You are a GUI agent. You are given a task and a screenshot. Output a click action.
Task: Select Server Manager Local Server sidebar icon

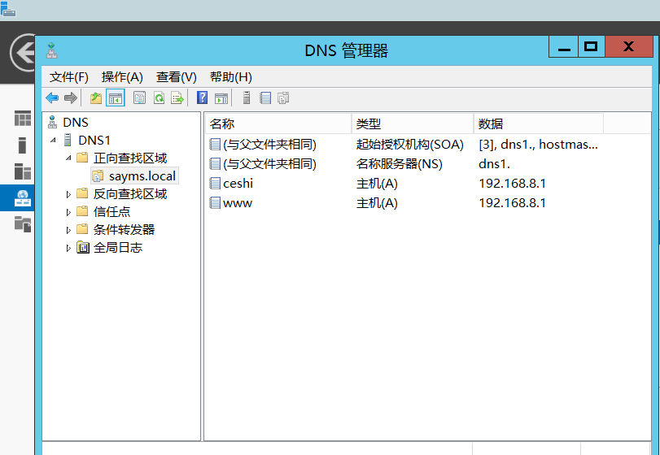22,145
